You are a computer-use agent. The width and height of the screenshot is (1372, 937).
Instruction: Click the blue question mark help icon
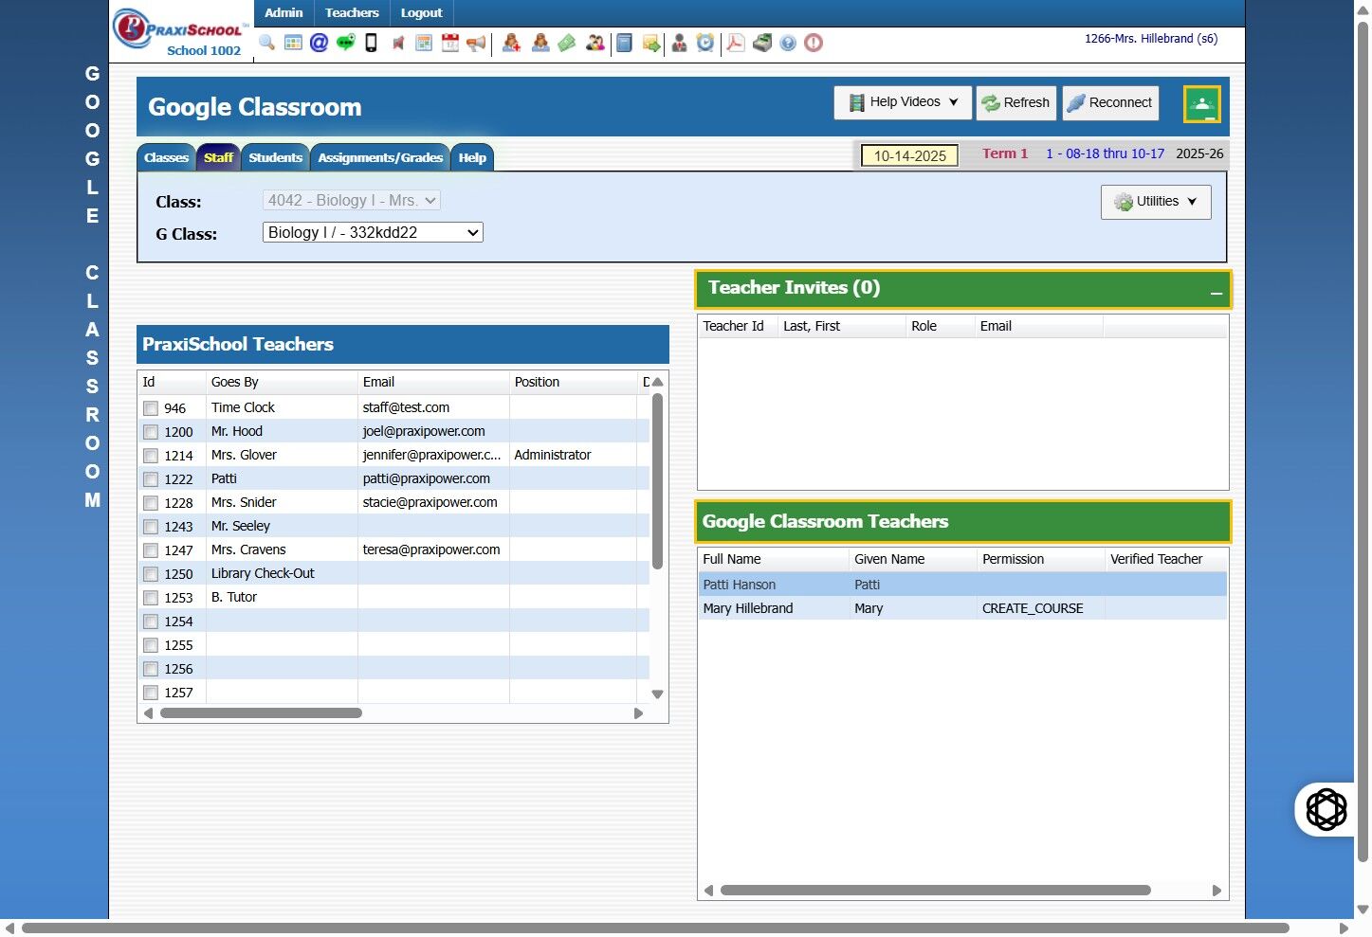[788, 43]
